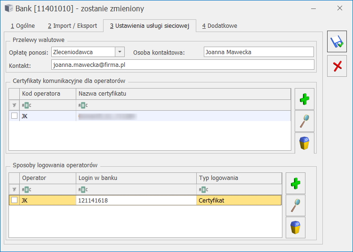Click the Kontakt field with the email address
Viewport: 353px width, 252px height.
pos(183,65)
